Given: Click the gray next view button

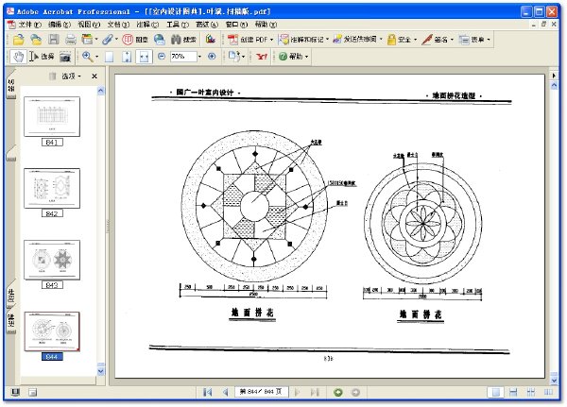Looking at the screenshot, I should pos(356,392).
